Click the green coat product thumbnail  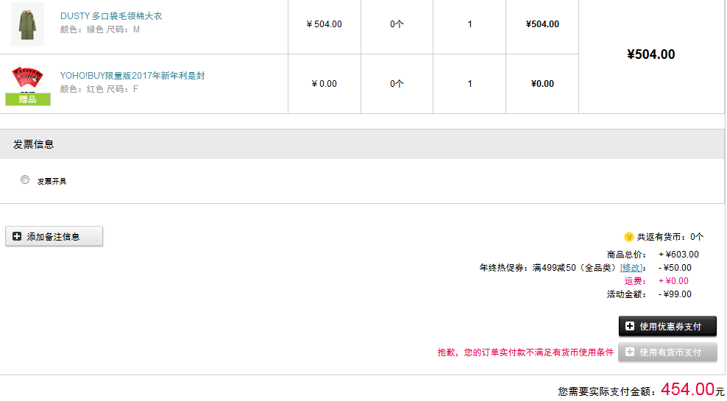pos(27,24)
